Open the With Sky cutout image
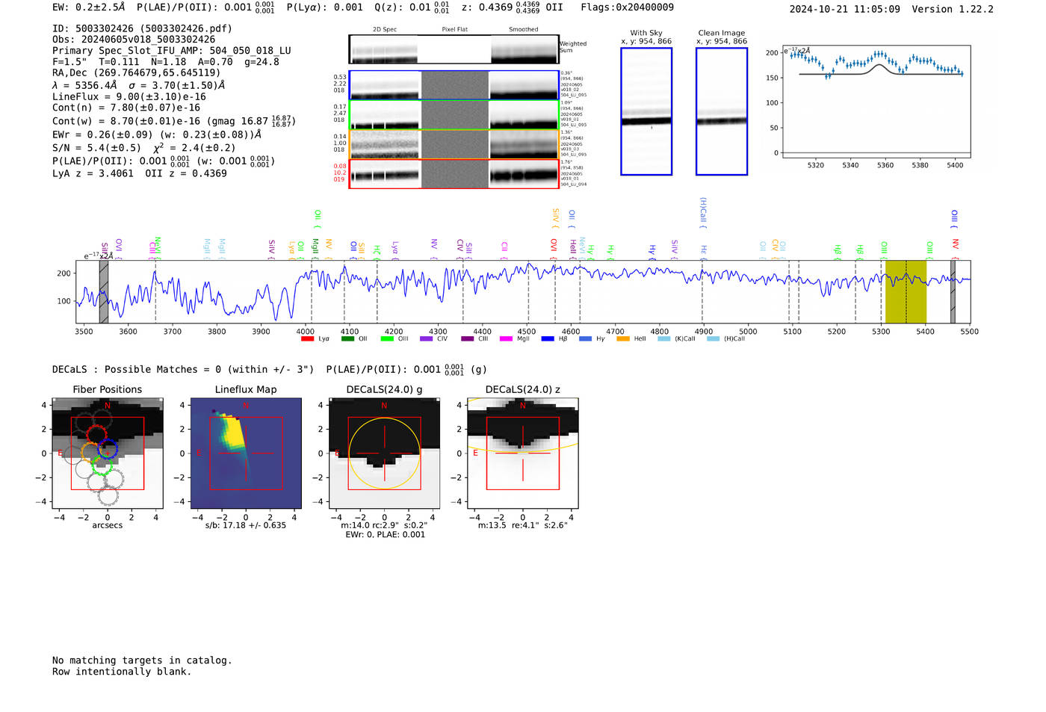 646,111
